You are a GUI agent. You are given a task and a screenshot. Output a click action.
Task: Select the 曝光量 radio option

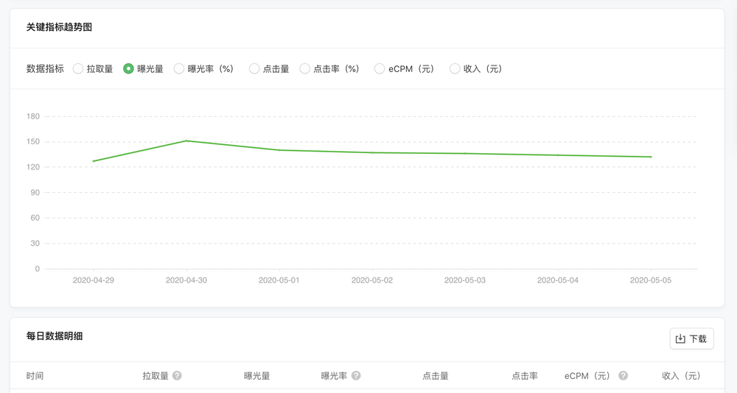(128, 68)
